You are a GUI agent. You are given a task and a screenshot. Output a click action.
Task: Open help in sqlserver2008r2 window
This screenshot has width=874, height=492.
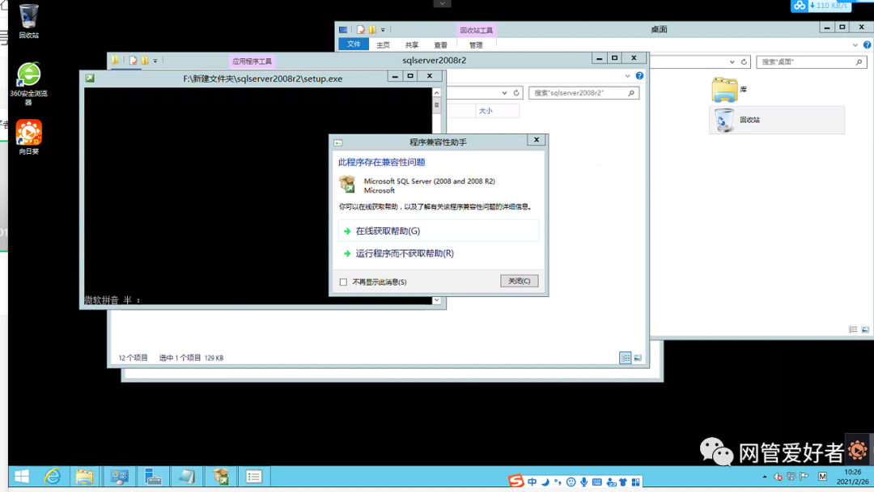[x=639, y=76]
